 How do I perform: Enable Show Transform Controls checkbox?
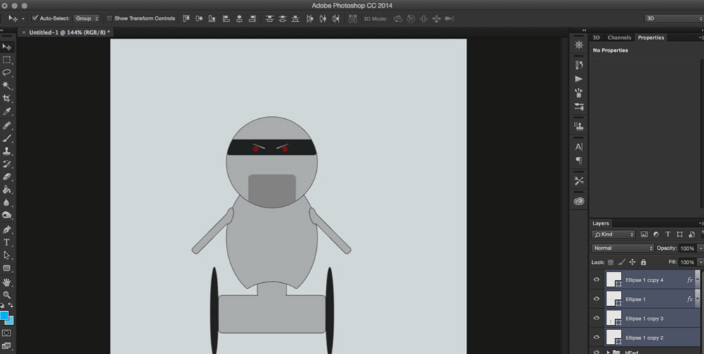coord(109,18)
